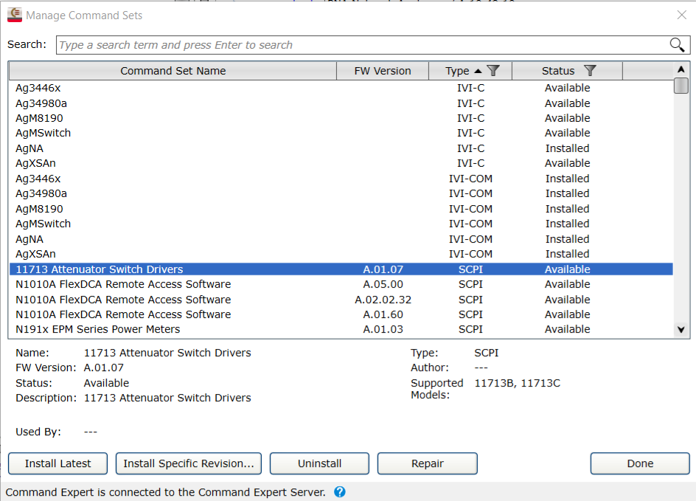Click the blue help question mark icon

(x=340, y=492)
